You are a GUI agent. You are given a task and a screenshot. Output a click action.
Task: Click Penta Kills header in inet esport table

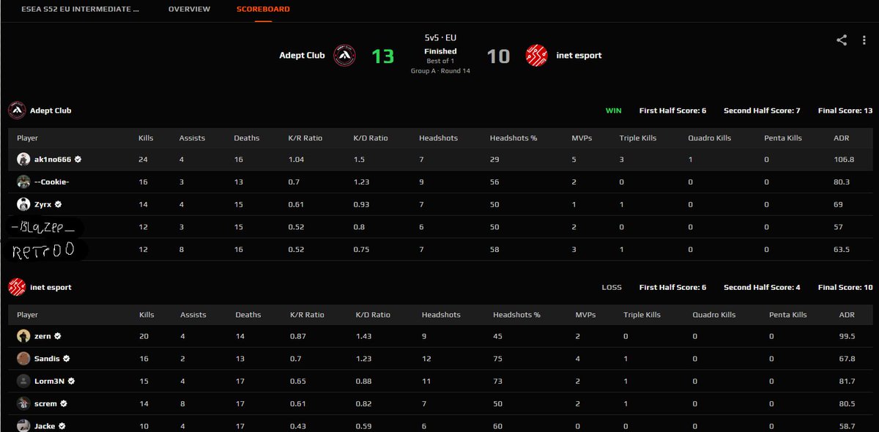pyautogui.click(x=788, y=315)
